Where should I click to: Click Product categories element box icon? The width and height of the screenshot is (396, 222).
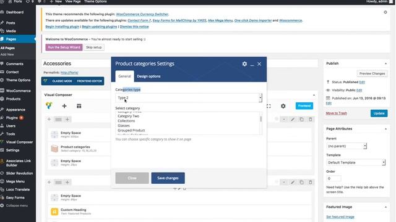pos(54,149)
